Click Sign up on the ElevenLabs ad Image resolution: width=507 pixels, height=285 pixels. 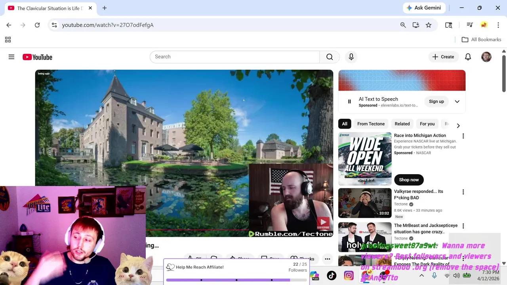pyautogui.click(x=436, y=102)
